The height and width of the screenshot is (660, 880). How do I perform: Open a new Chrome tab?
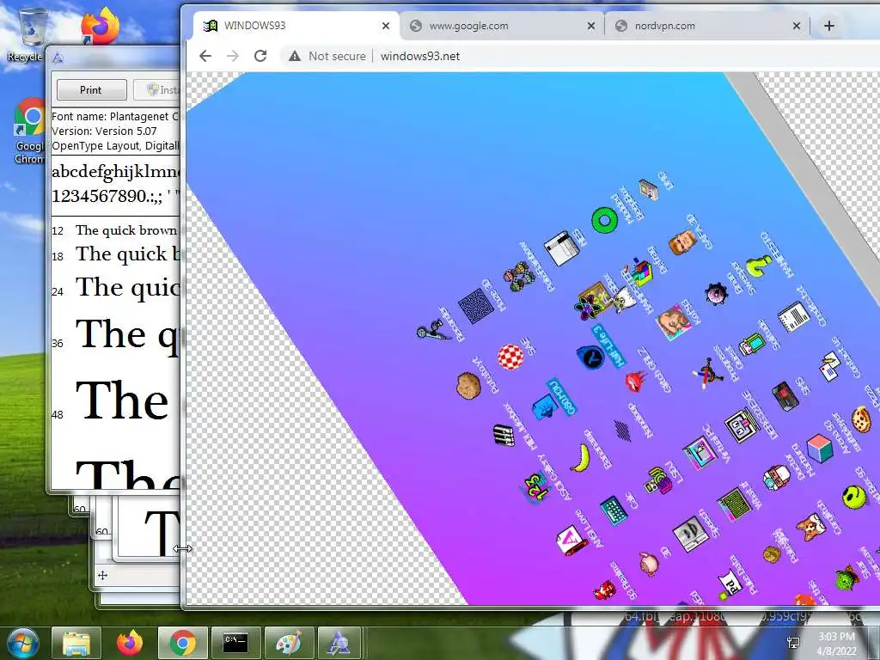[x=829, y=25]
